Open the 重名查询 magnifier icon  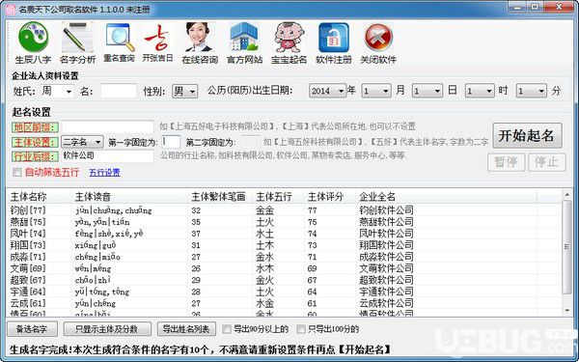pos(119,42)
